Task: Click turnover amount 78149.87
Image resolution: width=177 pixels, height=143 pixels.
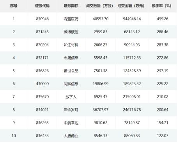Action: pos(132,123)
